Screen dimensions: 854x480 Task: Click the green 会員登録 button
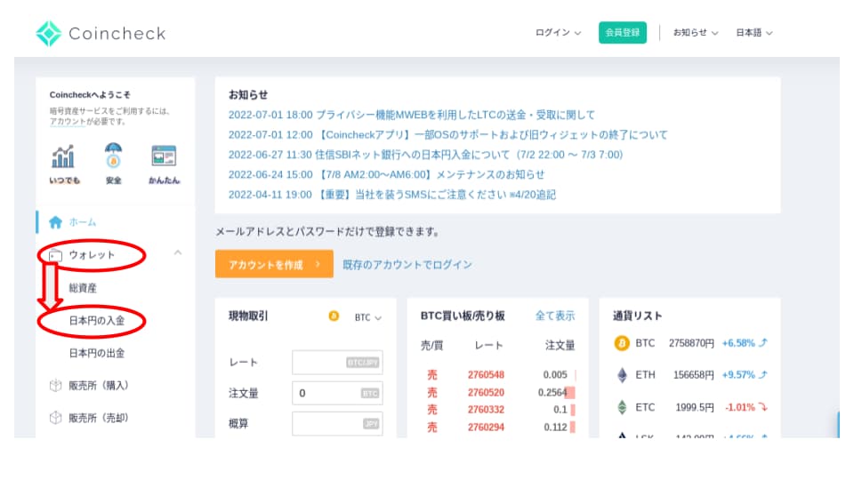pos(623,33)
